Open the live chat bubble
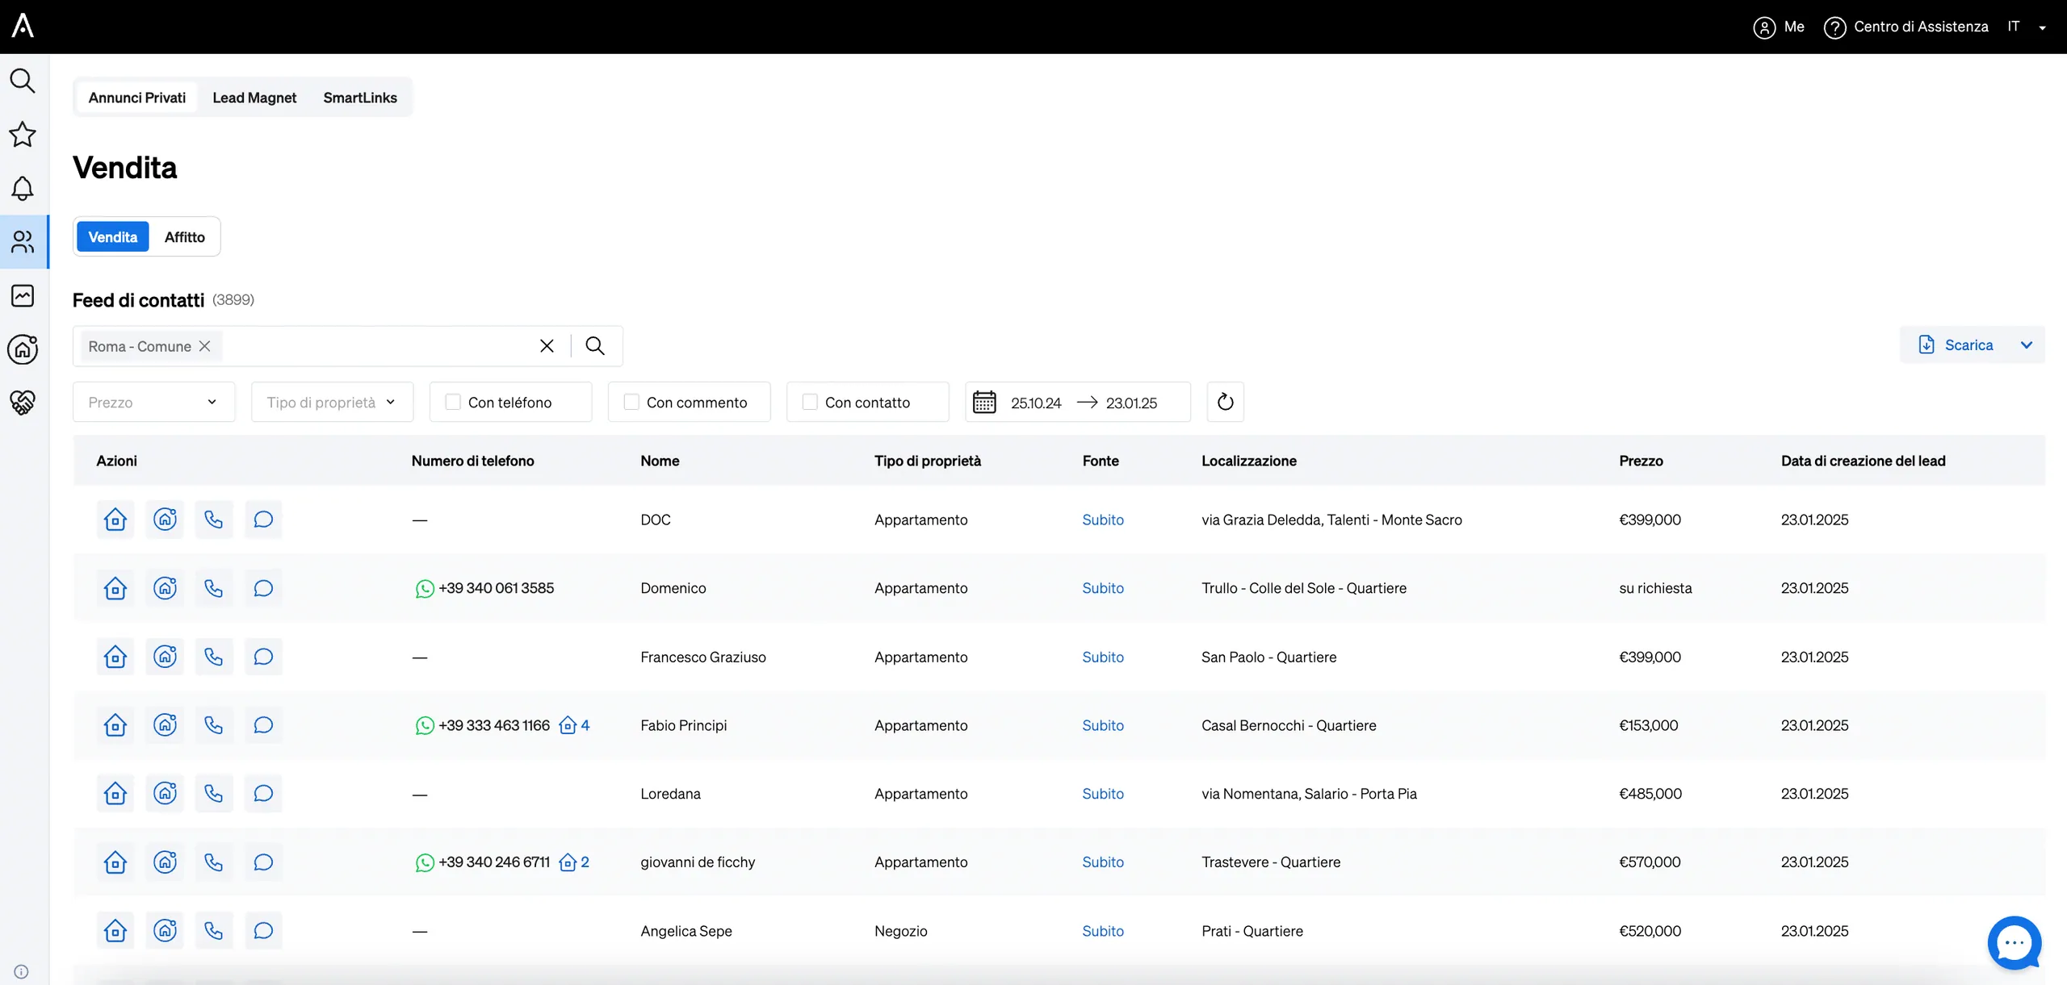Screen dimensions: 2067x985 [x=2015, y=943]
